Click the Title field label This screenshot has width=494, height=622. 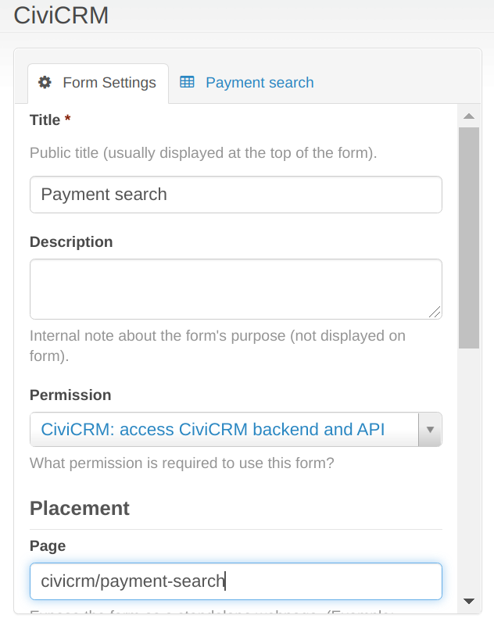45,120
